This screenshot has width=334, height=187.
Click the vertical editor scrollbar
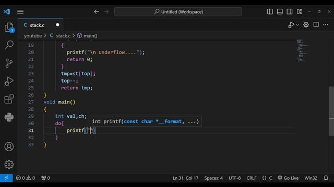pos(331,111)
